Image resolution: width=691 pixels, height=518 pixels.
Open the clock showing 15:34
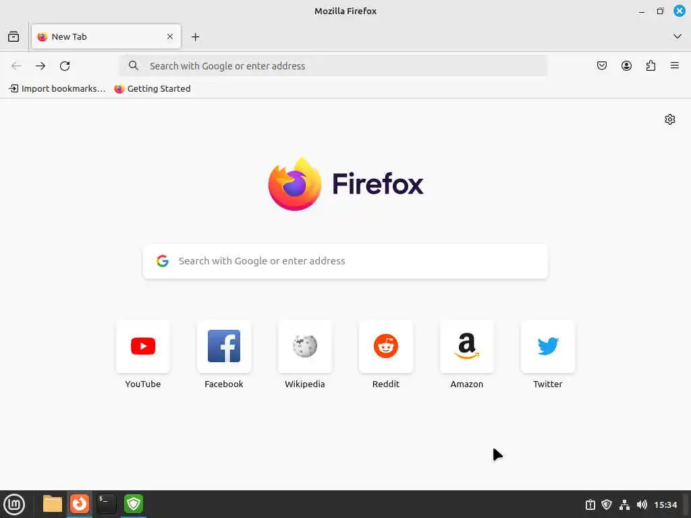(665, 505)
